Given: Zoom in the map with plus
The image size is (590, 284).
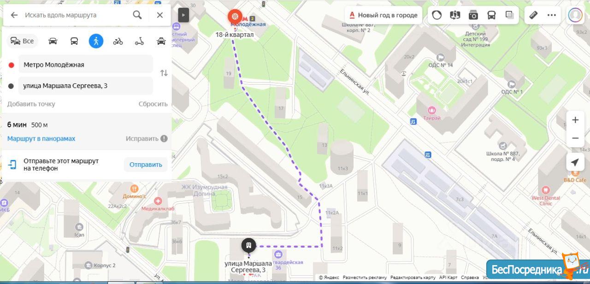Looking at the screenshot, I should click(575, 120).
